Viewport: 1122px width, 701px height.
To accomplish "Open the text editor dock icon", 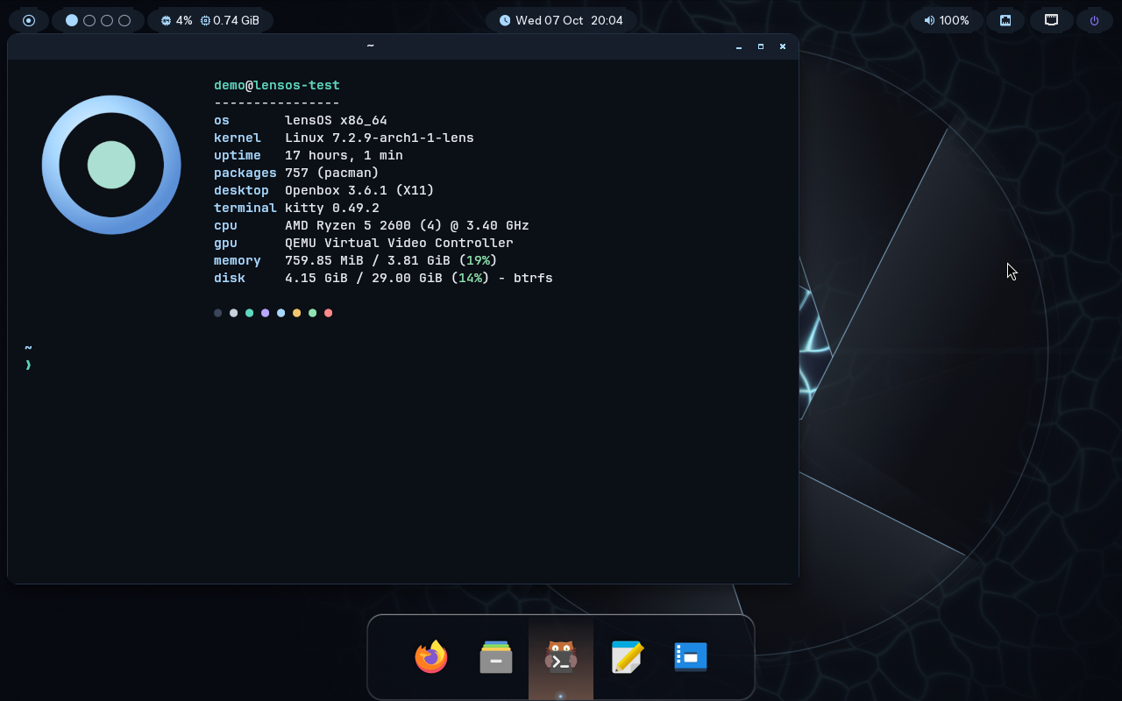I will point(627,657).
